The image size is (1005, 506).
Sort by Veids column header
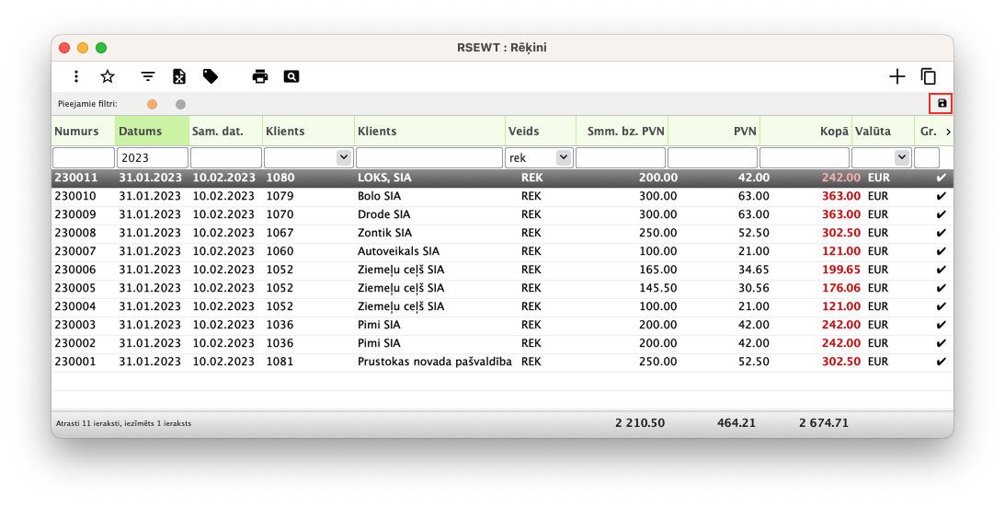click(x=541, y=131)
